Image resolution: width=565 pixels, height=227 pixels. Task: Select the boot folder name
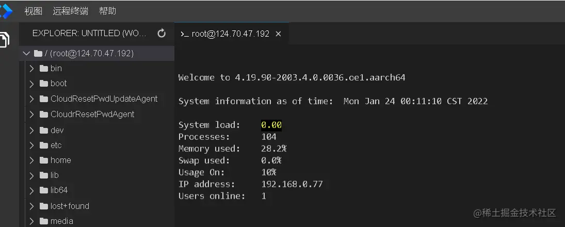(59, 84)
